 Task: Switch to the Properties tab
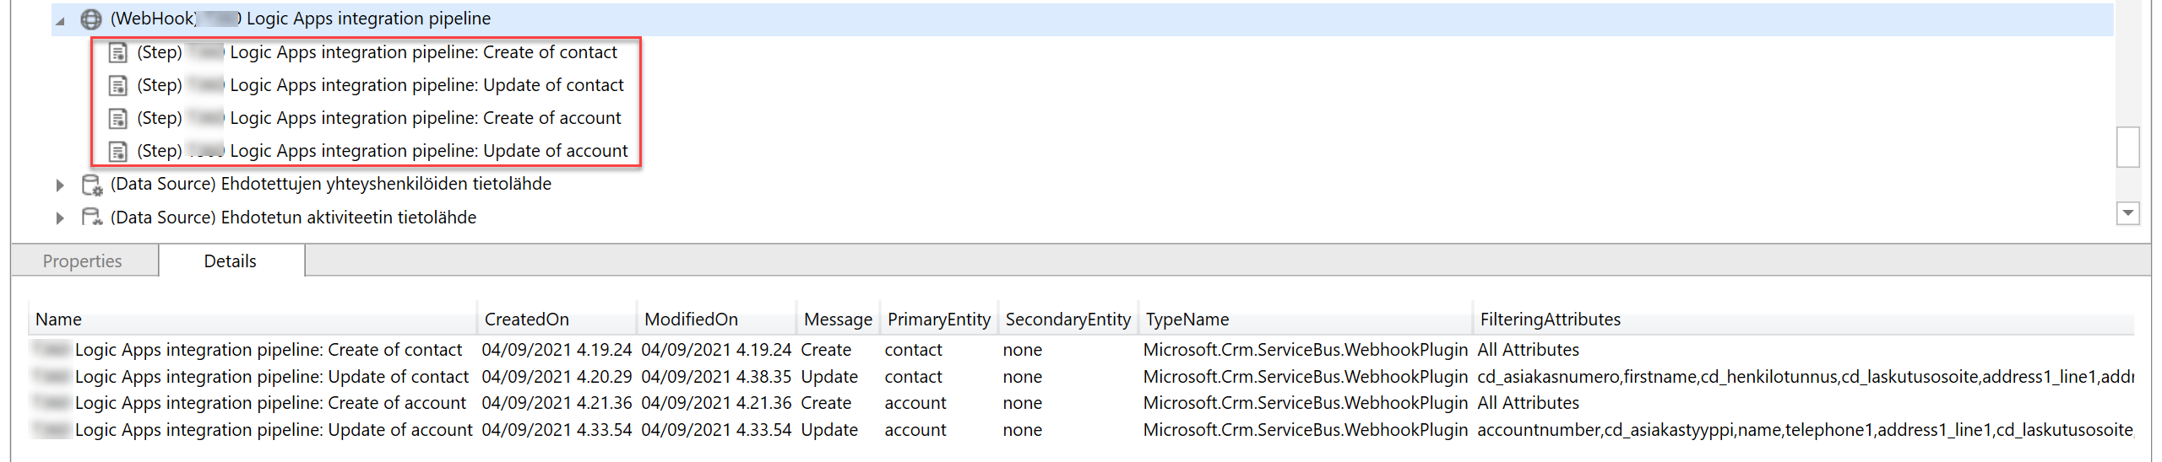point(82,261)
